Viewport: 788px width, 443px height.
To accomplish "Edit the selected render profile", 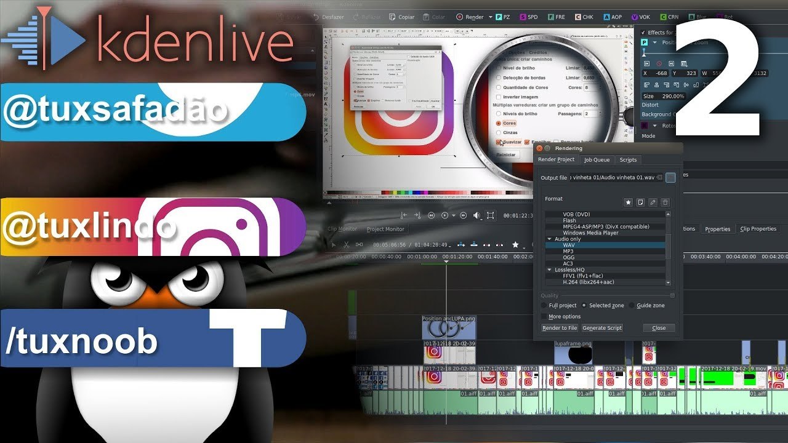I will pyautogui.click(x=653, y=202).
